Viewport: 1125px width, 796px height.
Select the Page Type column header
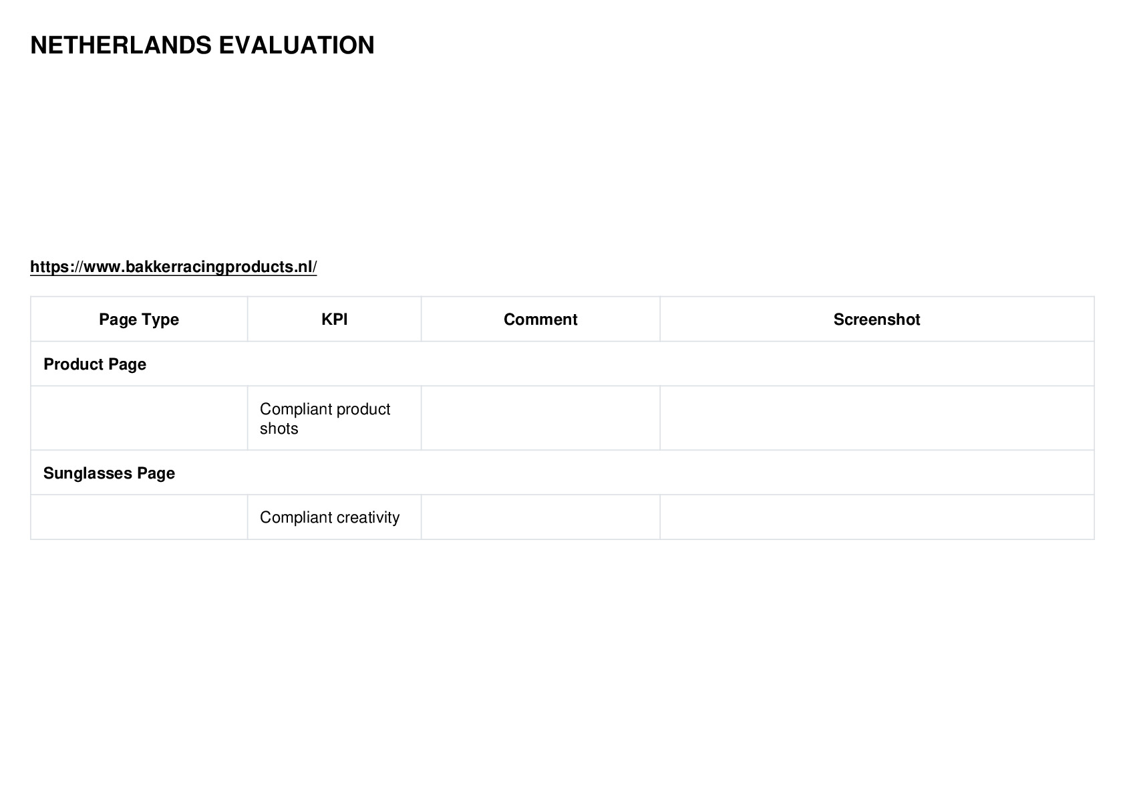tap(139, 319)
